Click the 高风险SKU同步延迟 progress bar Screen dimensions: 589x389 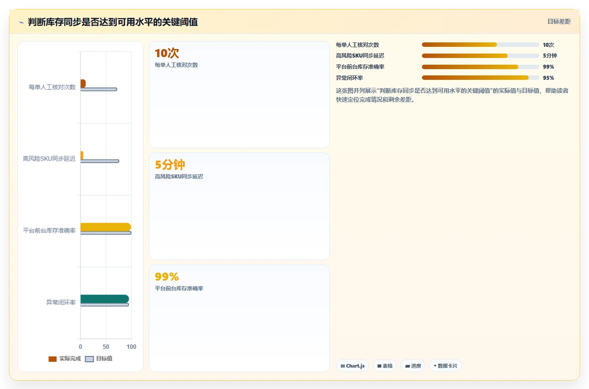tap(480, 56)
